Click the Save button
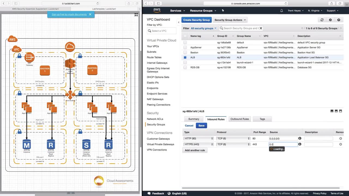 (x=201, y=125)
